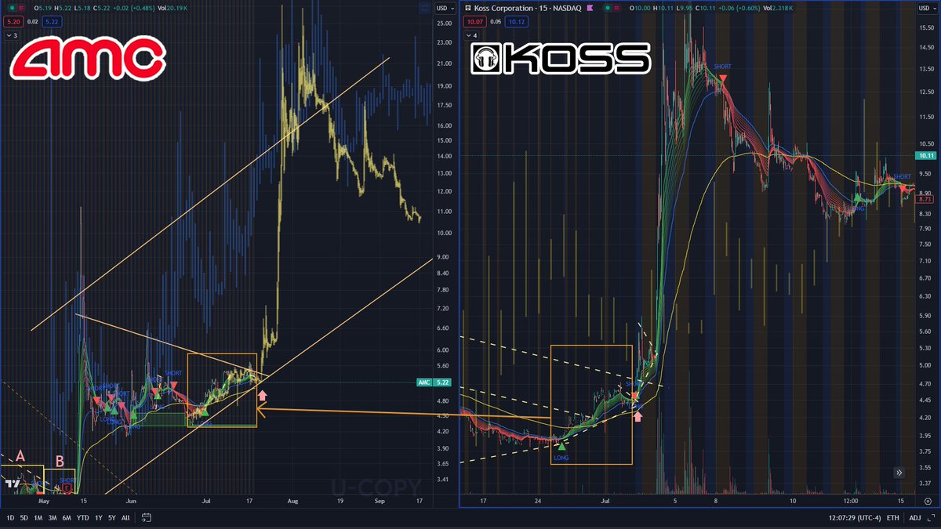Click the scroll-to-latest double arrow on Koss chart
The width and height of the screenshot is (941, 529).
coord(899,473)
